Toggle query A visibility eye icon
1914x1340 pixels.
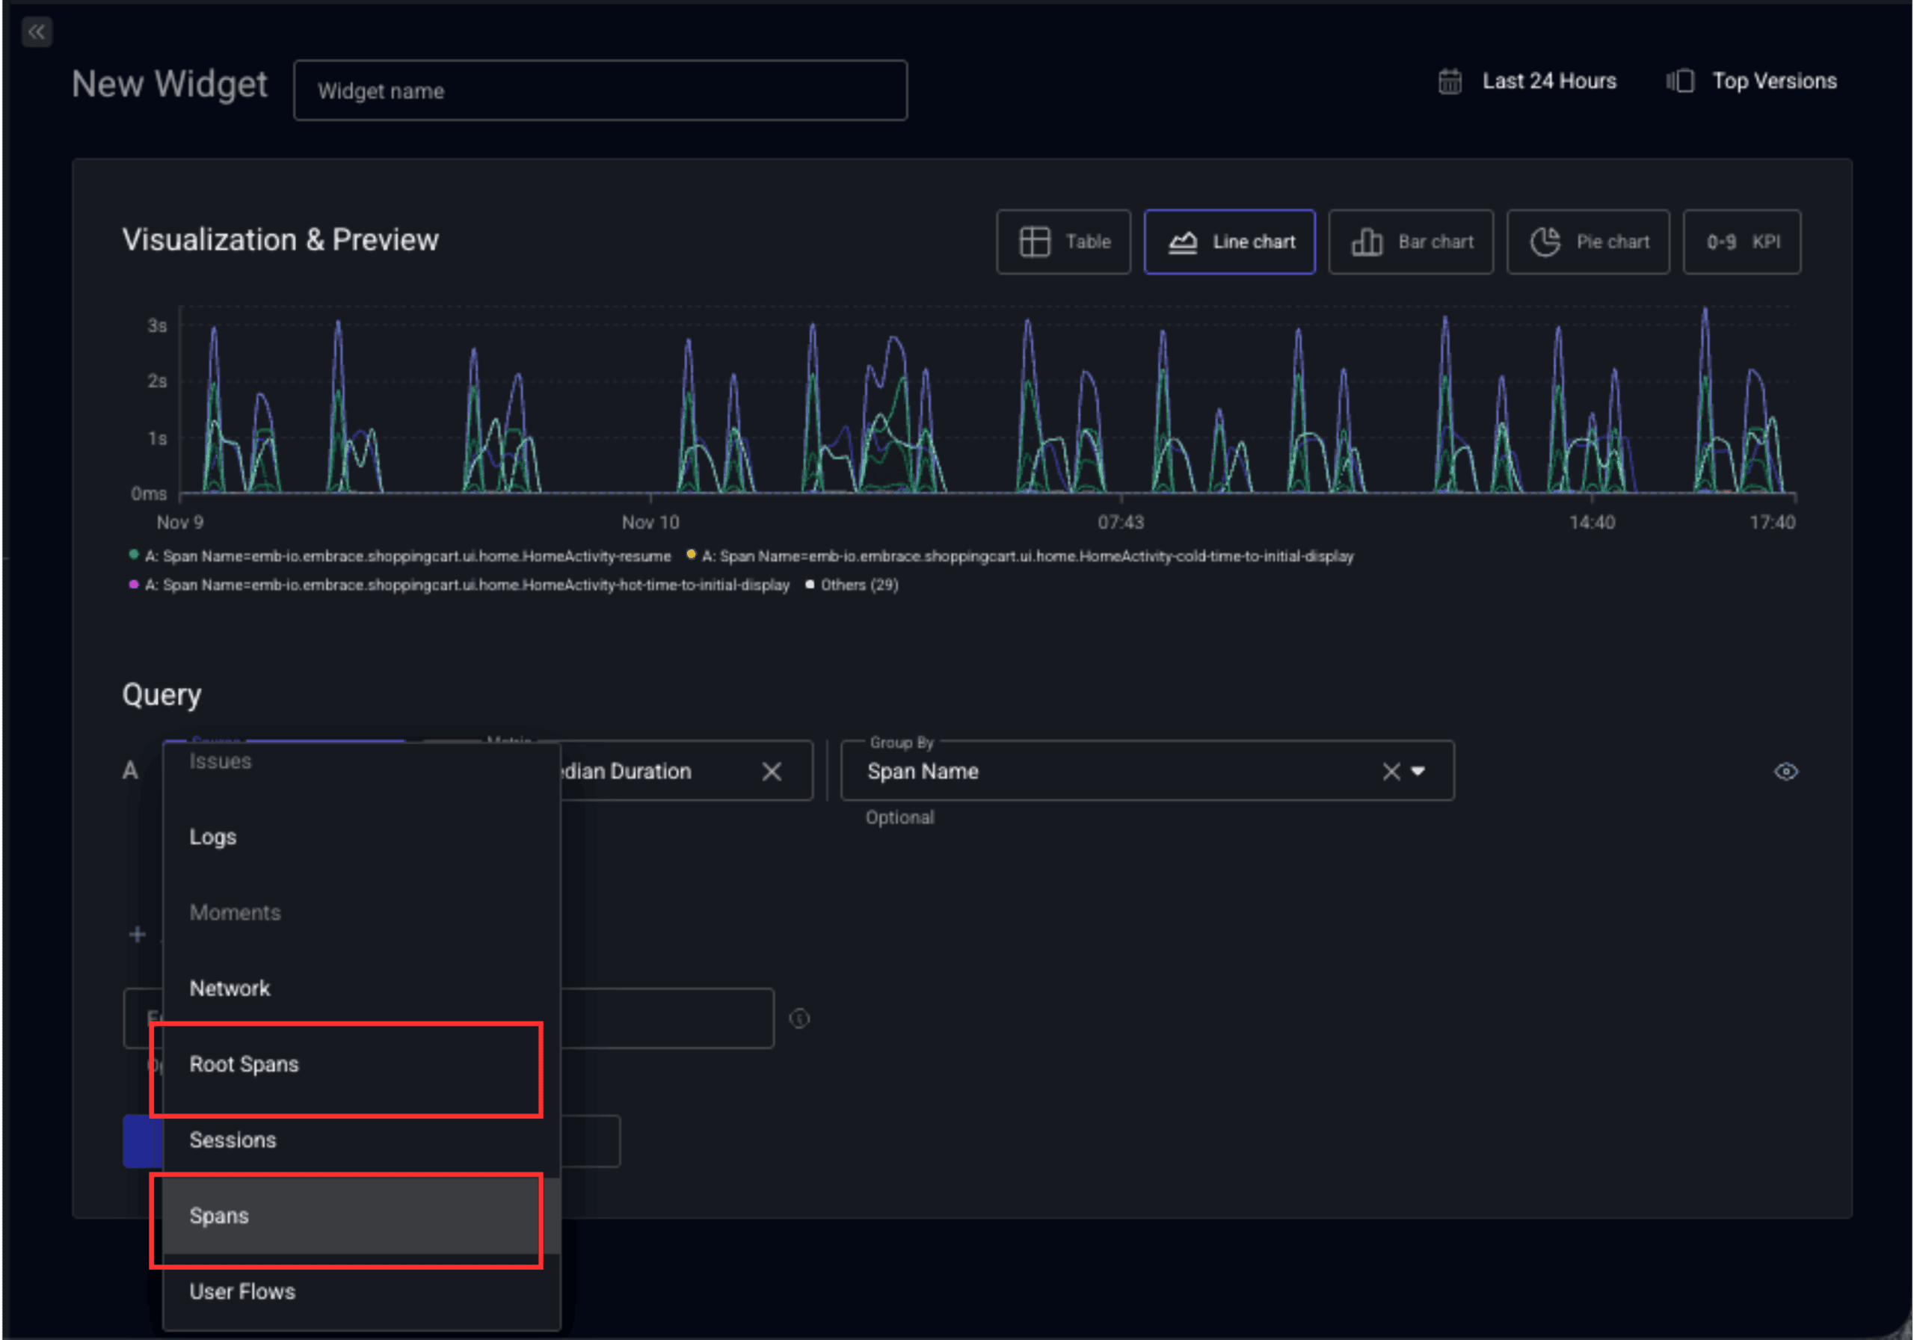tap(1785, 771)
